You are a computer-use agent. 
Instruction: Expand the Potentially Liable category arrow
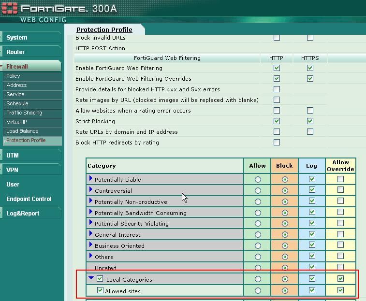(x=90, y=179)
